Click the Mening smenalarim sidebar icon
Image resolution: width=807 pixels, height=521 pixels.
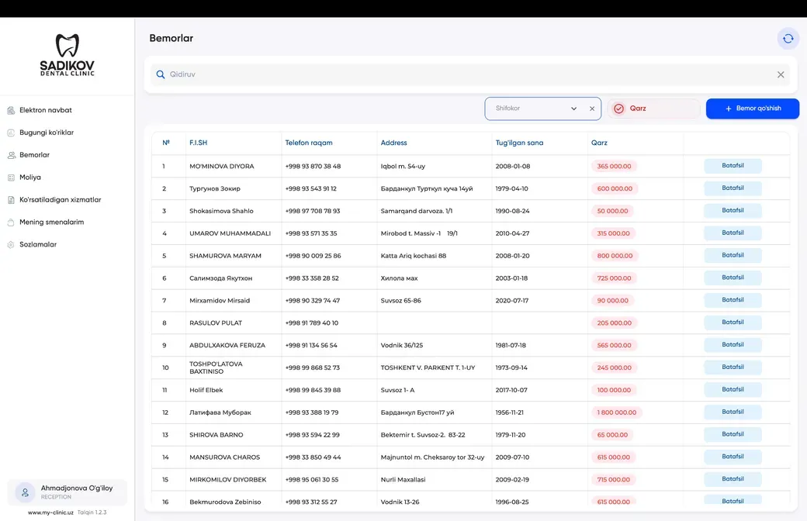[x=11, y=223]
